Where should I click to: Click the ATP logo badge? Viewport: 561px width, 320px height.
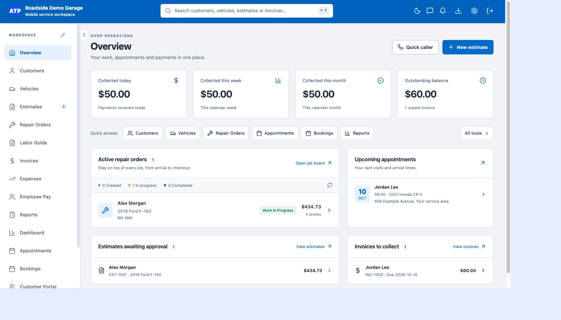(15, 11)
